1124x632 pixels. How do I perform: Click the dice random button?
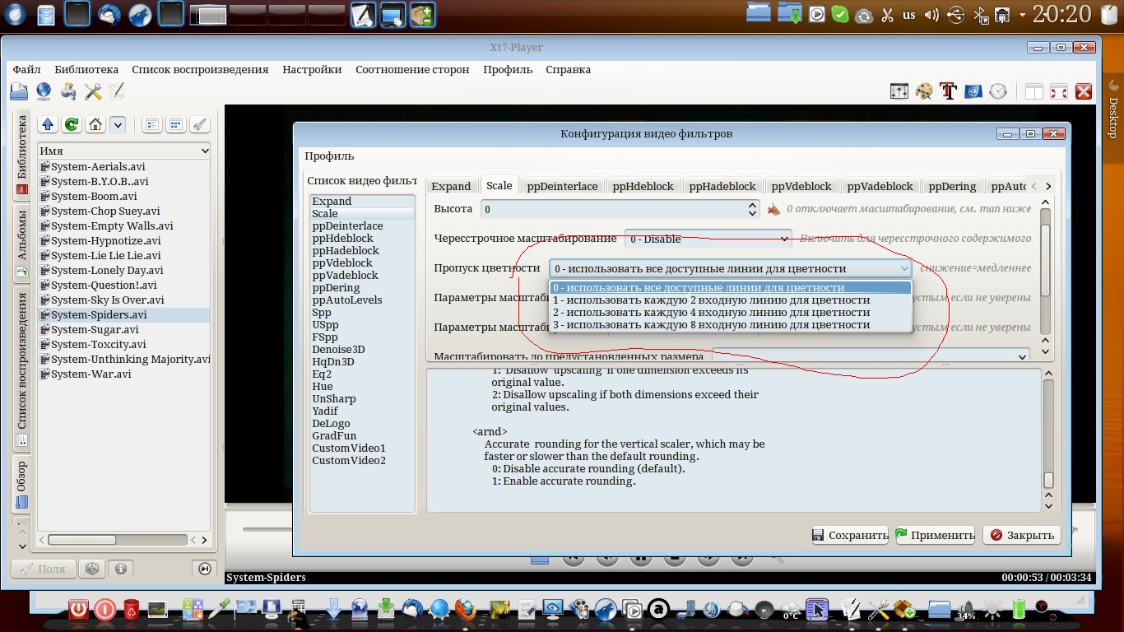click(x=92, y=568)
